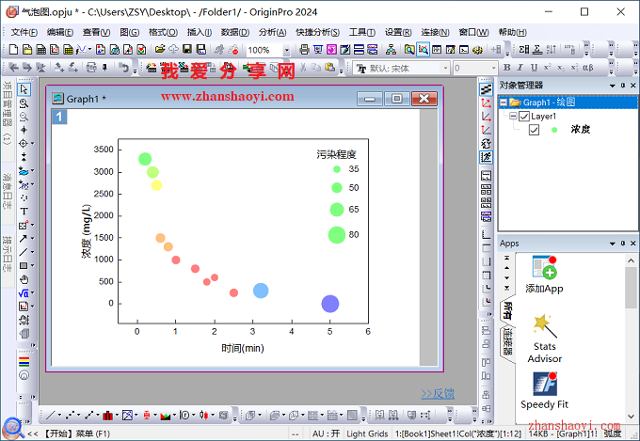Select the Rectangle drawing tool
Viewport: 640px width, 441px height.
pos(24,265)
